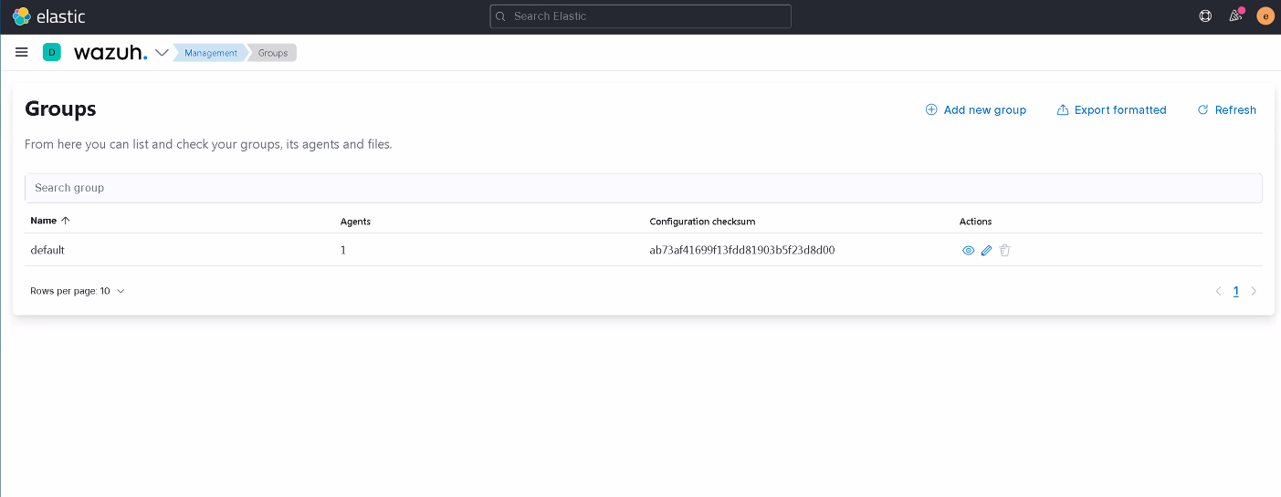Click the Actions column header
Screen dimensions: 1281x497
pos(975,222)
